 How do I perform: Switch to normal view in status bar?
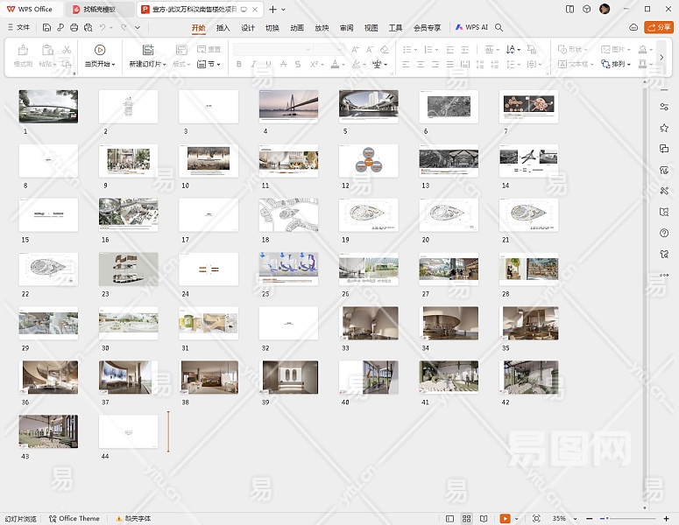coord(450,519)
